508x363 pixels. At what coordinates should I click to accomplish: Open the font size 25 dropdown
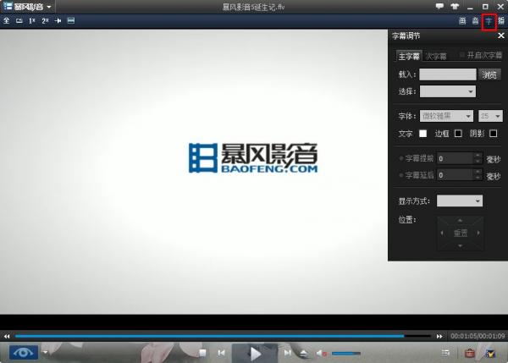490,116
